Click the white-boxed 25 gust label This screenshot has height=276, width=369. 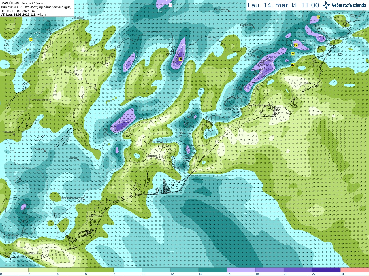(x=170, y=5)
